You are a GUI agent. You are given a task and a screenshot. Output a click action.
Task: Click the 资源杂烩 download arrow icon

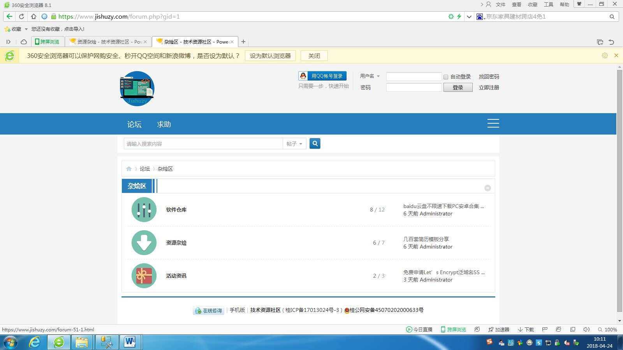[x=144, y=242]
